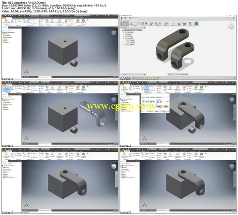Click the Shrinkwrap icon in the first Inventor frame
This screenshot has width=238, height=215.
(x=78, y=21)
